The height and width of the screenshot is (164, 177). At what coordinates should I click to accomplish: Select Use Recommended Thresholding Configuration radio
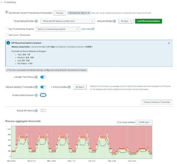7,12
